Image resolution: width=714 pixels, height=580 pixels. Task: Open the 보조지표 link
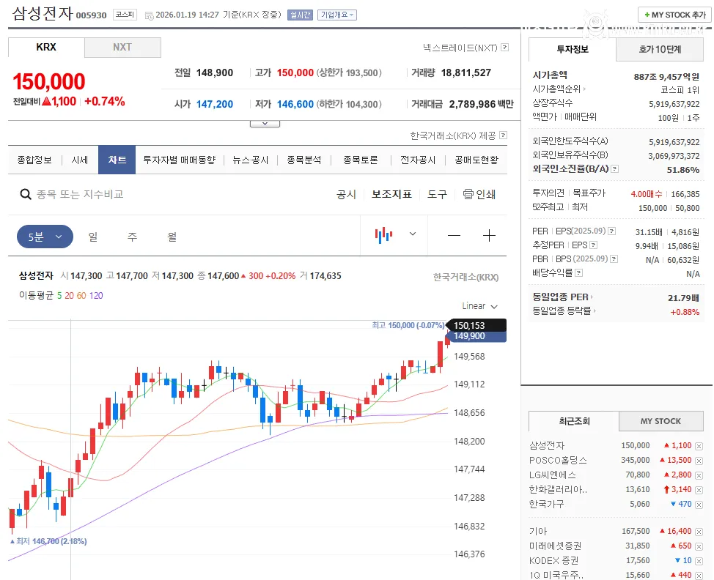point(391,194)
